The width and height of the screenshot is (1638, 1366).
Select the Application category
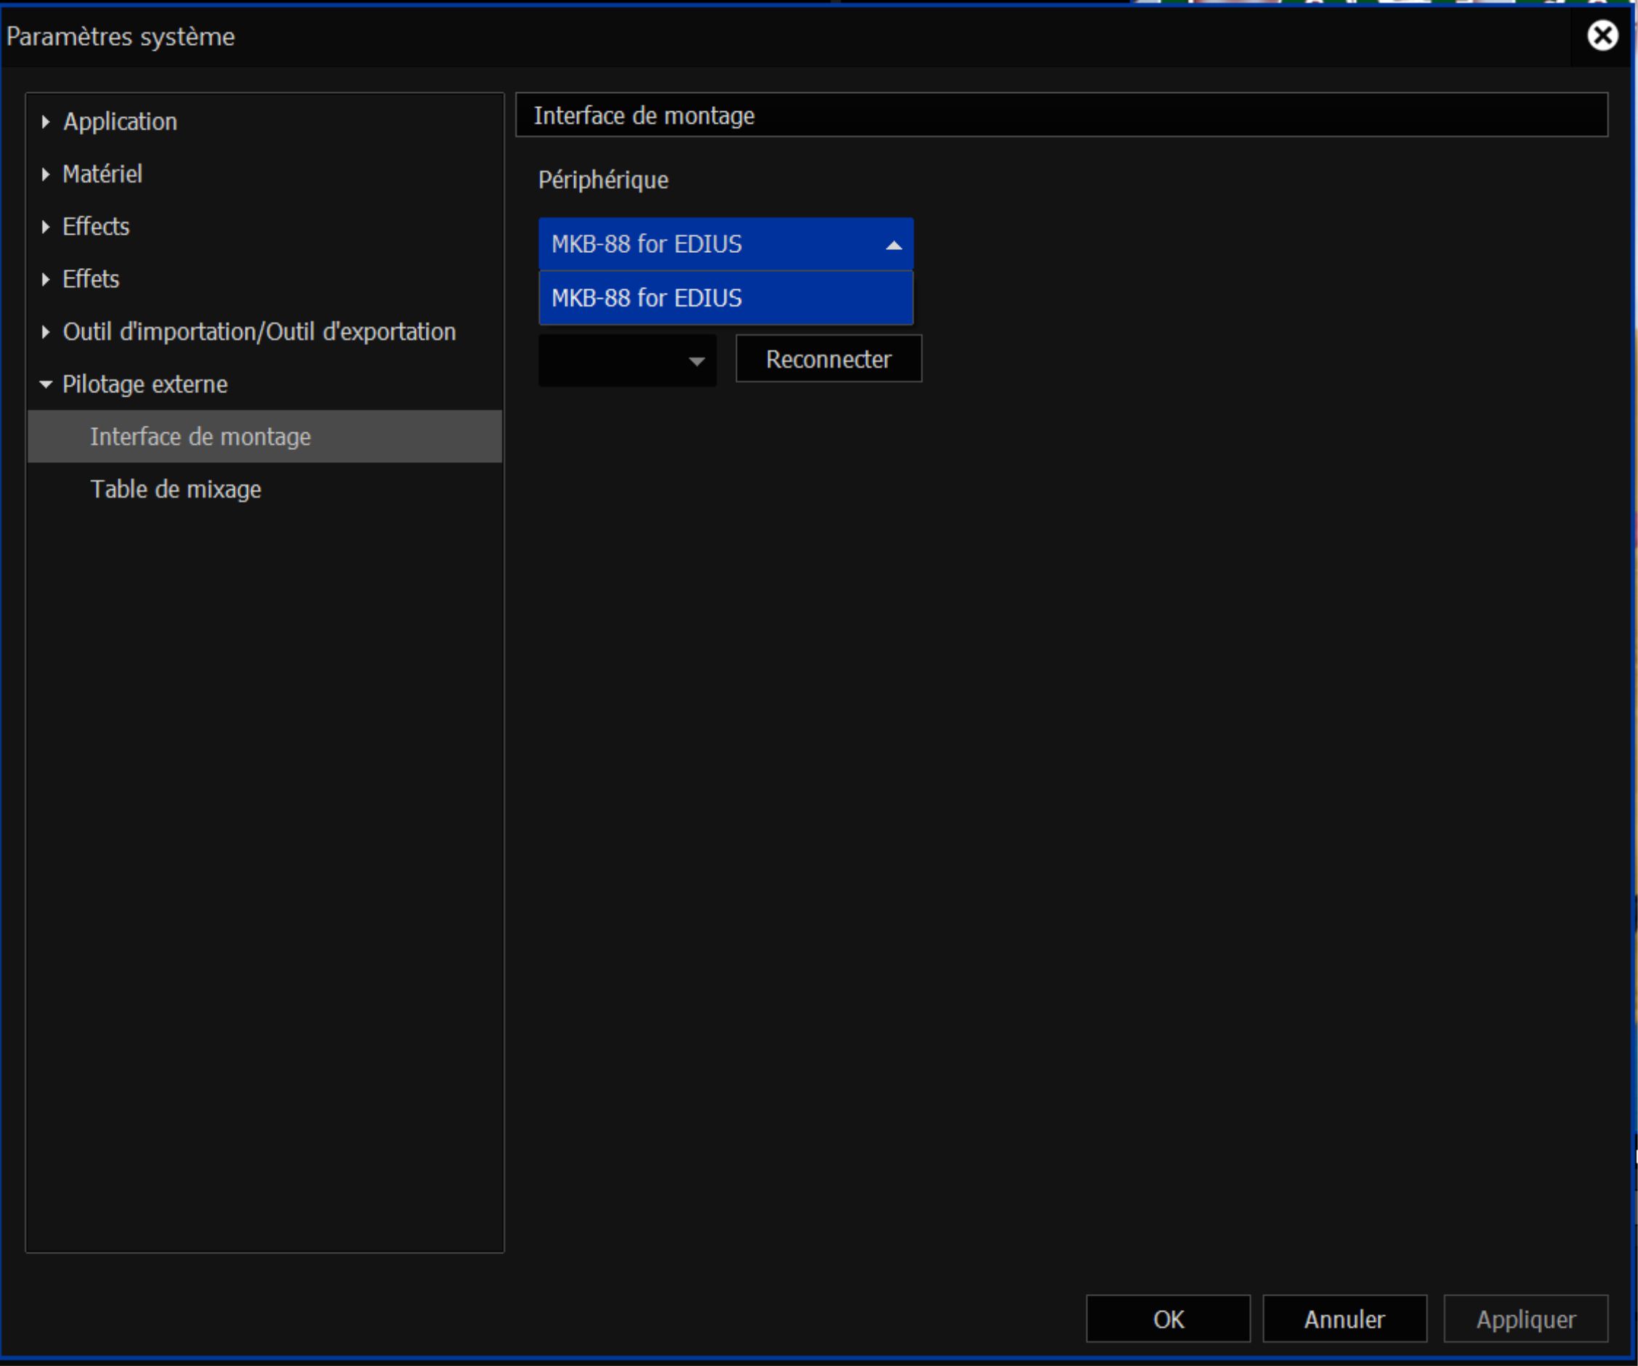click(120, 121)
